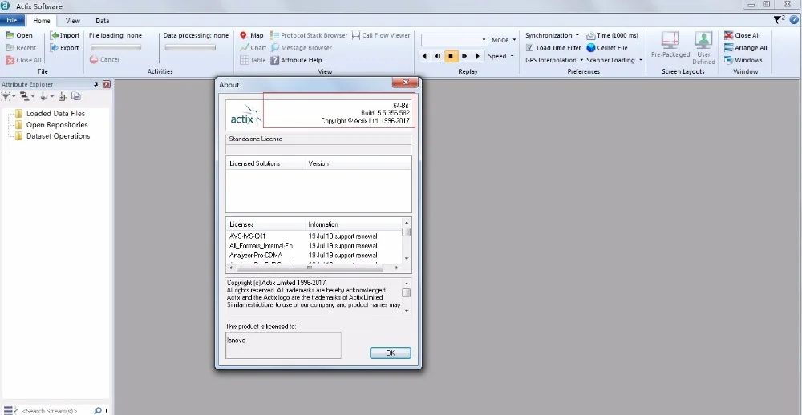
Task: Select the User Defined screen layouts
Action: [x=703, y=47]
